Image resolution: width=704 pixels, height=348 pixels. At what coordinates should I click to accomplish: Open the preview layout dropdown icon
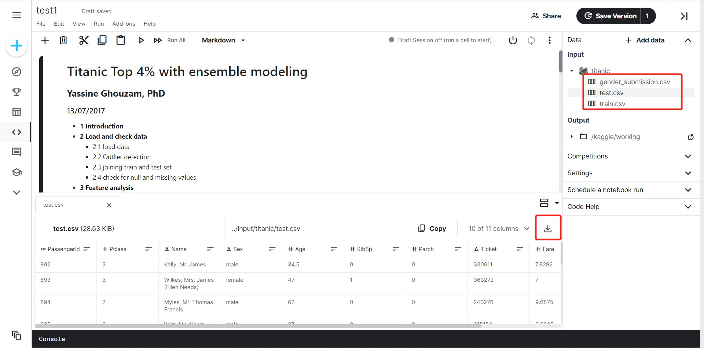click(549, 203)
